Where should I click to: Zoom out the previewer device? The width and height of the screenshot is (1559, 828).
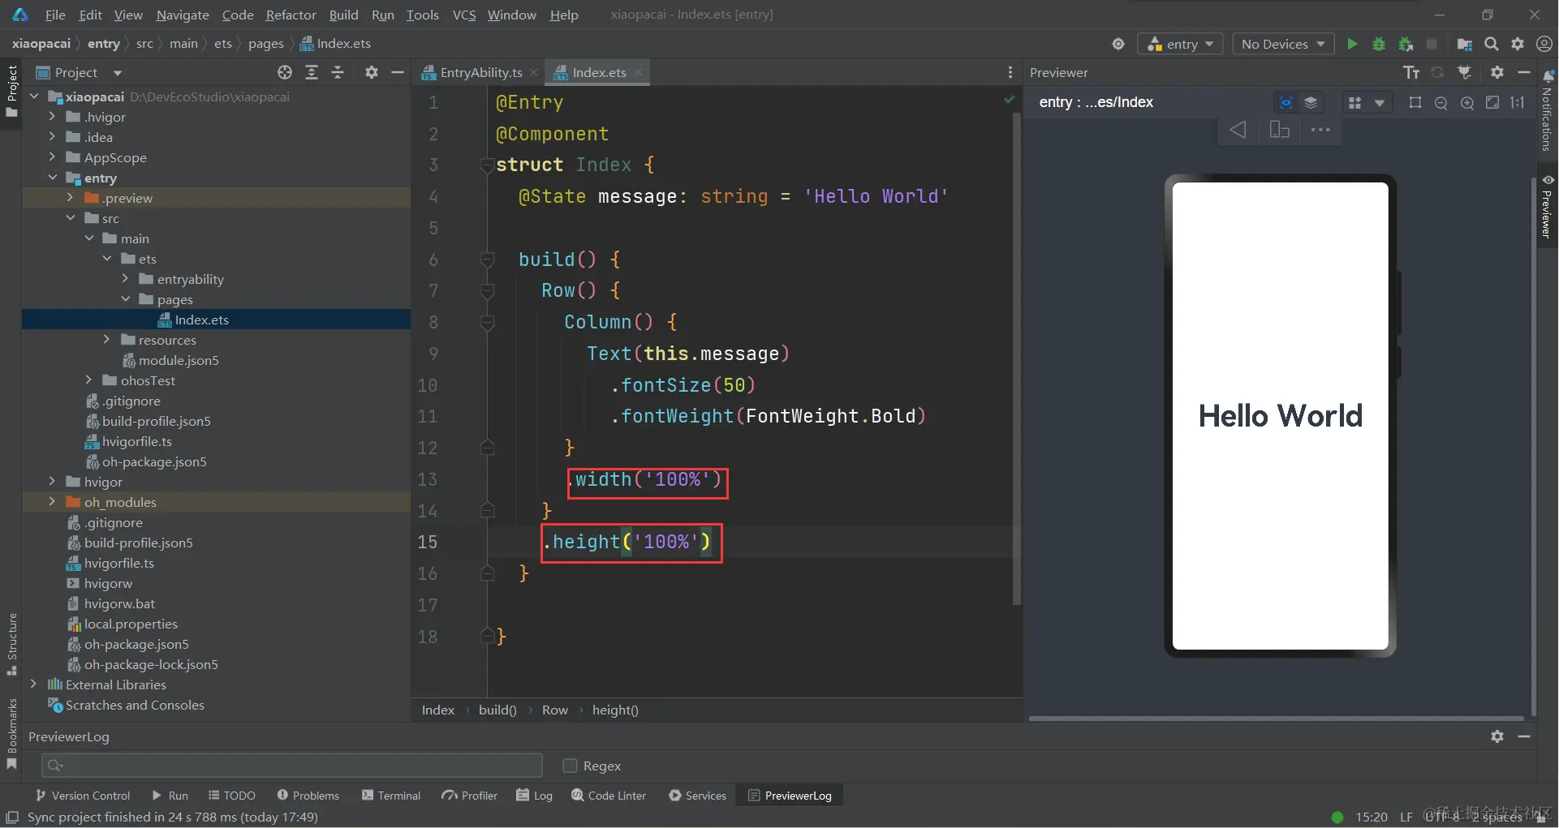point(1441,103)
